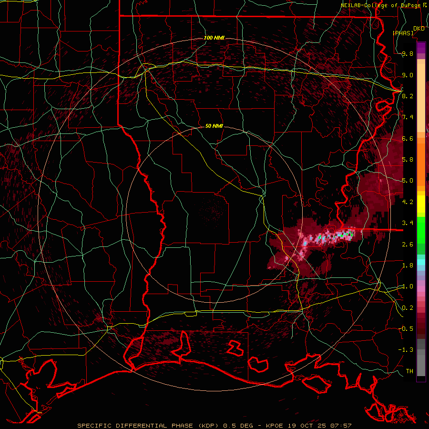
Task: Select the -0.5 scale value
Action: (406, 328)
